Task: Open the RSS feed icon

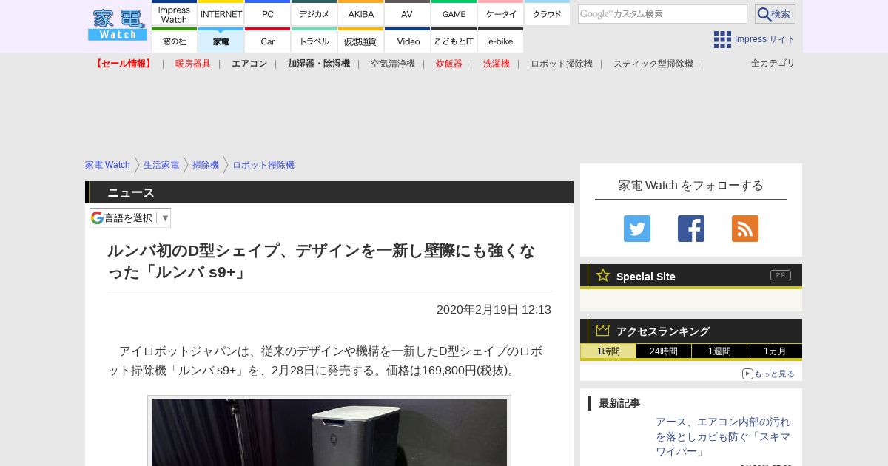Action: [x=745, y=229]
